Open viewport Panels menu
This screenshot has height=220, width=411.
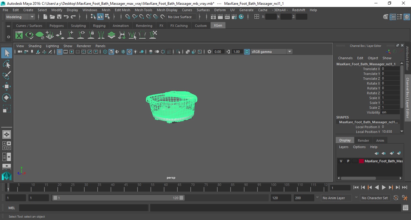(100, 46)
